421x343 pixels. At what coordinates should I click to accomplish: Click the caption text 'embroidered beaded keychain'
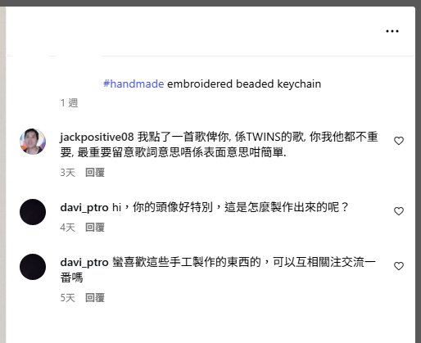click(x=244, y=83)
